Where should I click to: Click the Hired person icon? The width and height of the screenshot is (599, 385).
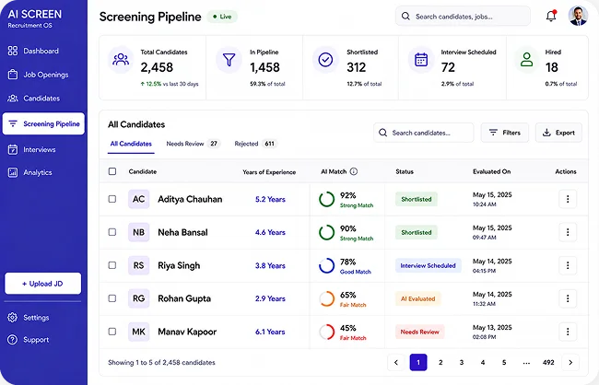[526, 60]
